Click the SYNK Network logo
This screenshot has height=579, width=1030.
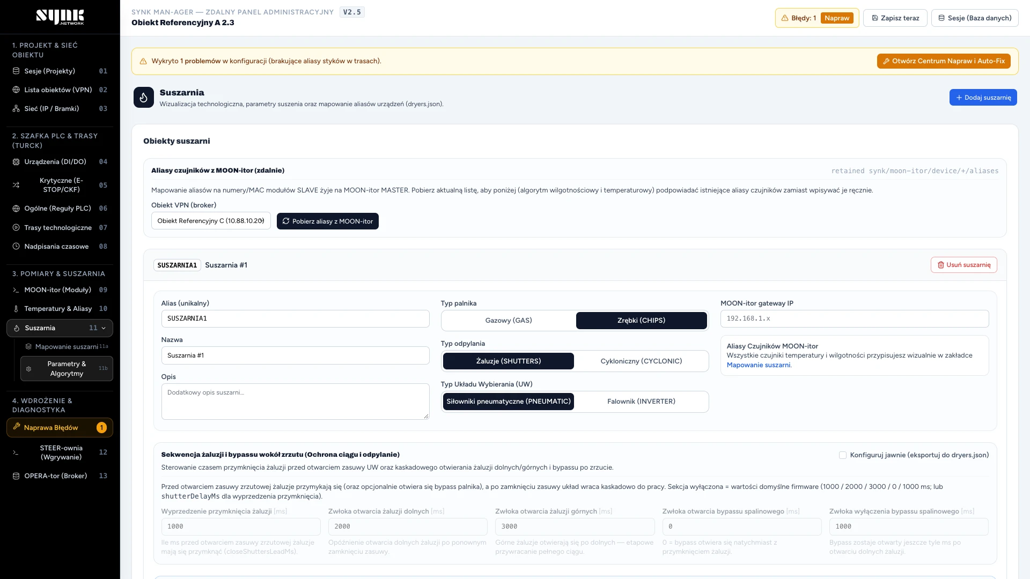[60, 17]
